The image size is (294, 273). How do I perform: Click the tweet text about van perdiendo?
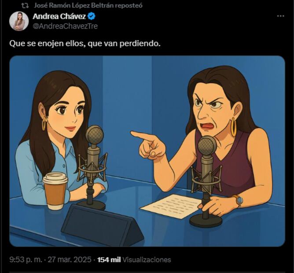[x=85, y=44]
